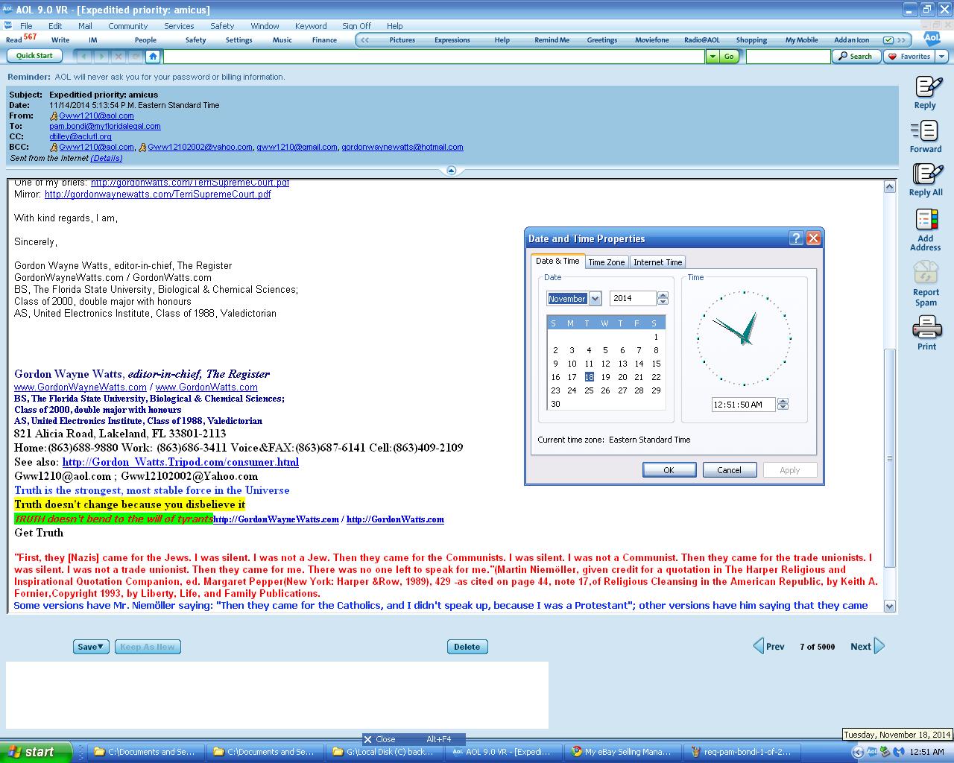Click the G:\Local Disk taskbar button
This screenshot has height=763, width=954.
coord(384,752)
